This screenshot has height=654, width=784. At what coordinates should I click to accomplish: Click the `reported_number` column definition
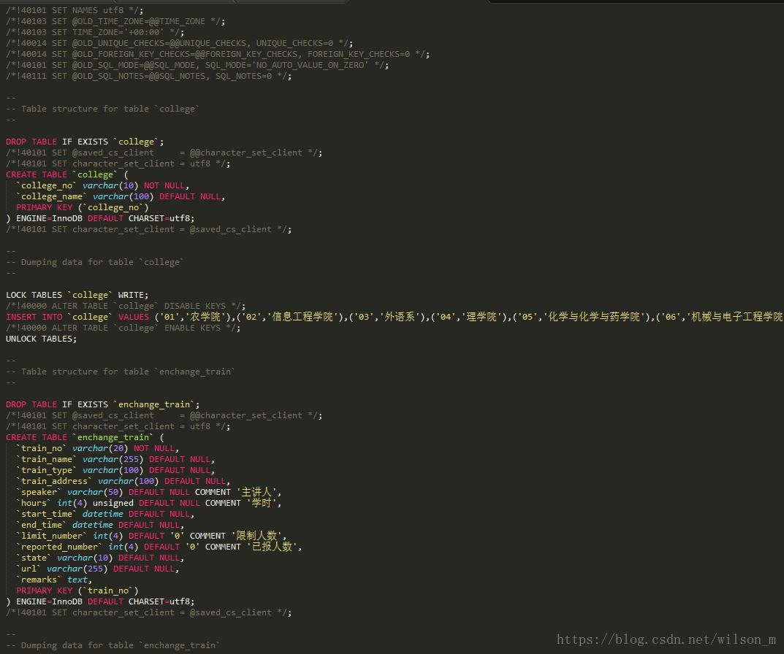[159, 547]
